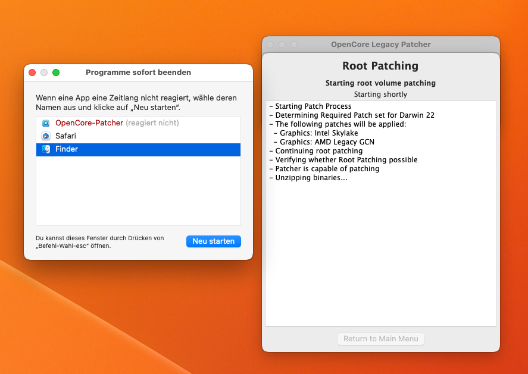Click the Safari compass icon
The width and height of the screenshot is (528, 374).
tap(46, 136)
